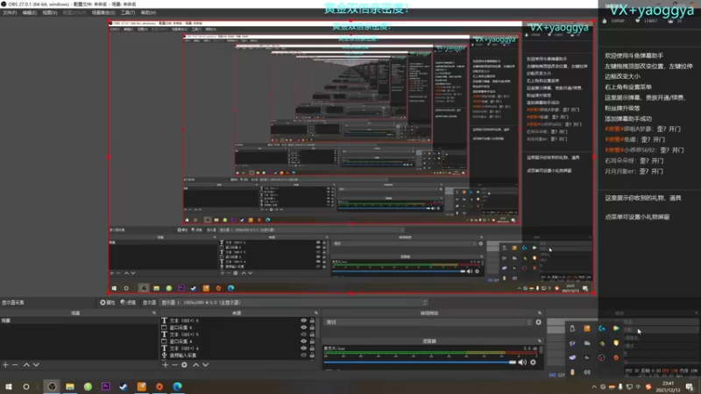Move selected source down in Sources toolbar
Screen dimensions: 701x394
206,365
